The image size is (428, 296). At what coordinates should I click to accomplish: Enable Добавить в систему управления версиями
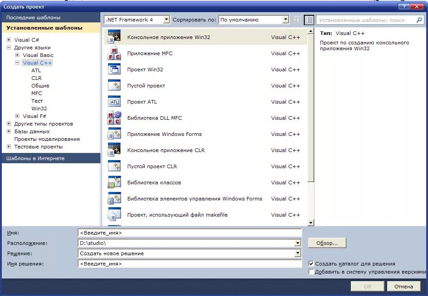point(311,271)
